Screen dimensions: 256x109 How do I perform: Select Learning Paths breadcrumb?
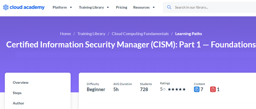tap(188, 34)
